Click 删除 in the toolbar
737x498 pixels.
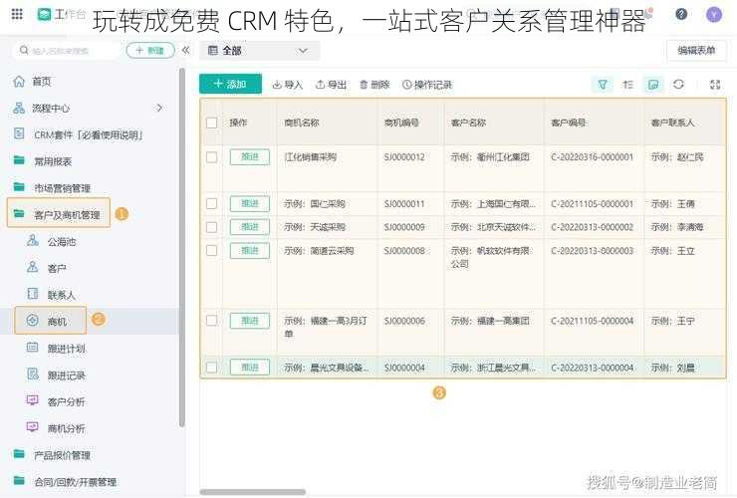[x=374, y=85]
